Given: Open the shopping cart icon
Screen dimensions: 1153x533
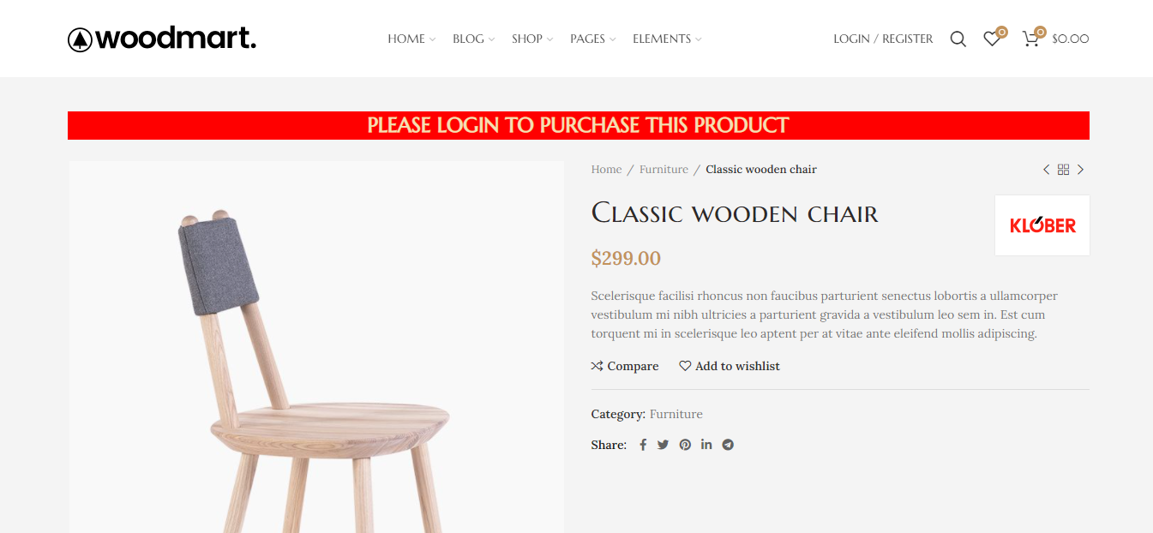Looking at the screenshot, I should [1031, 39].
